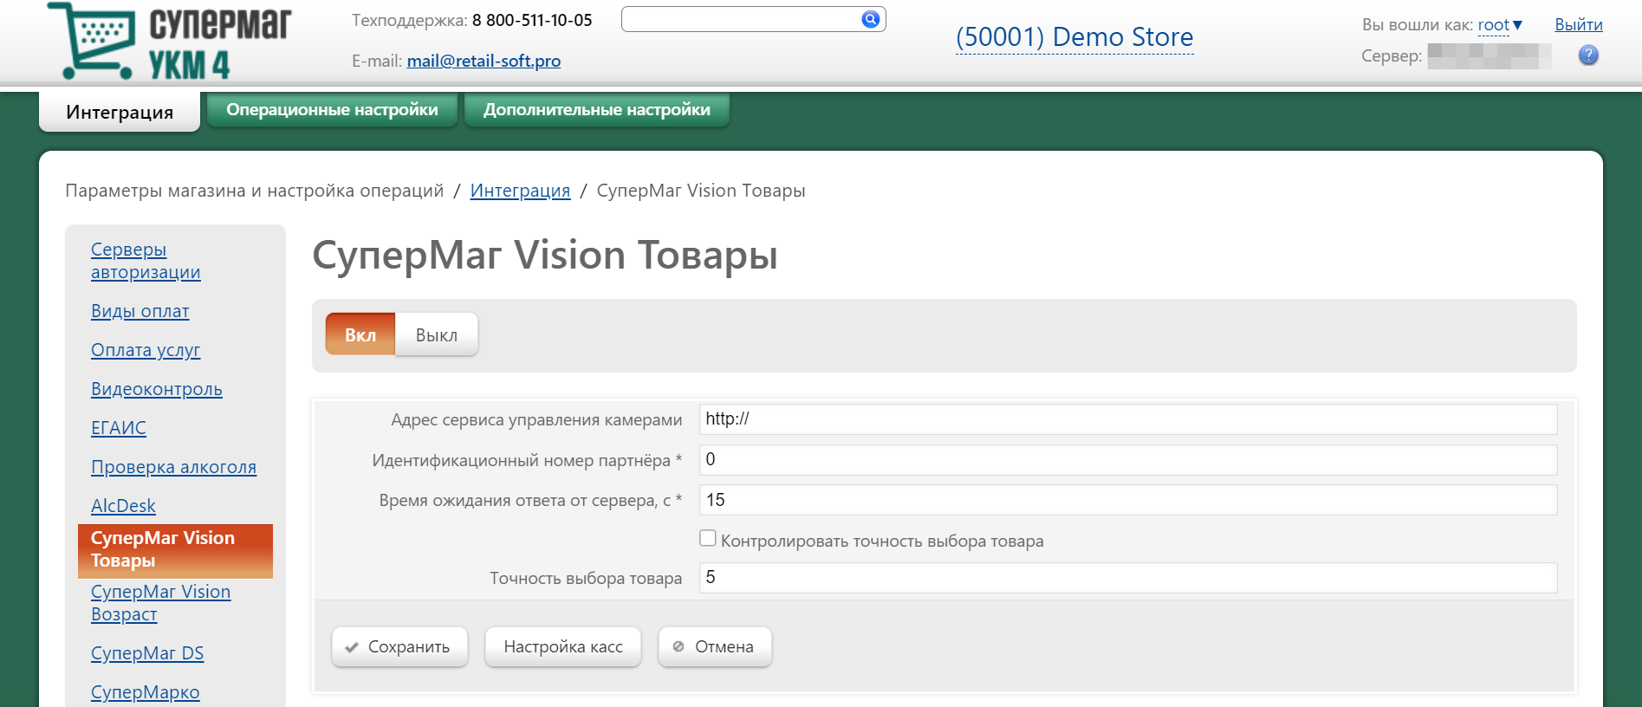Turn on the Вкл toggle

click(x=360, y=334)
